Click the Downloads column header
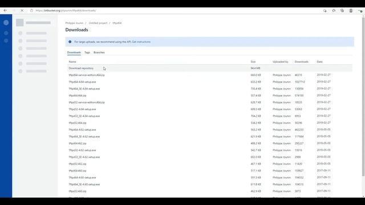Screen dimensions: 365x205 point(302,62)
